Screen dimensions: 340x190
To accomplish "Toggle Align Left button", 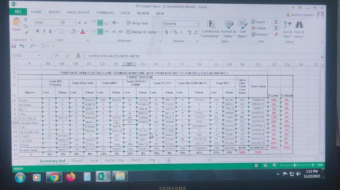I will point(93,31).
